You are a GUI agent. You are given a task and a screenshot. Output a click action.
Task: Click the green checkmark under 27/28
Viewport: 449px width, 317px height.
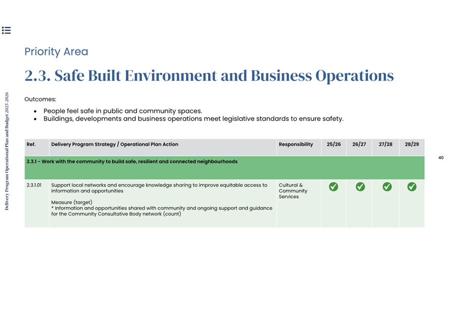(387, 187)
